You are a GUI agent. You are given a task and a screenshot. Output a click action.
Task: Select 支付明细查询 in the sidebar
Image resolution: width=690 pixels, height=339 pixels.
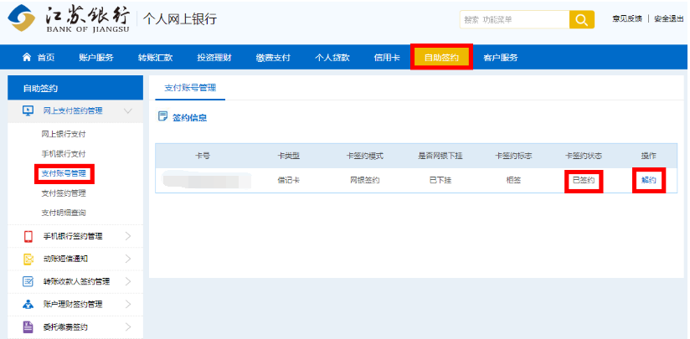click(64, 213)
